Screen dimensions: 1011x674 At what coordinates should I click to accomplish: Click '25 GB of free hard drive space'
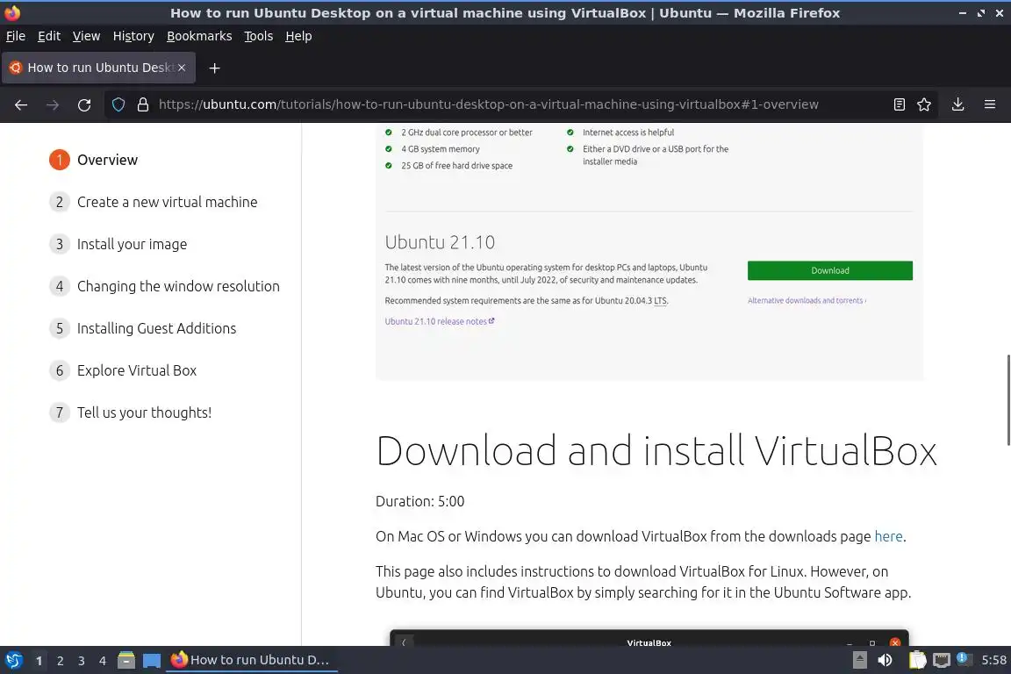(456, 166)
